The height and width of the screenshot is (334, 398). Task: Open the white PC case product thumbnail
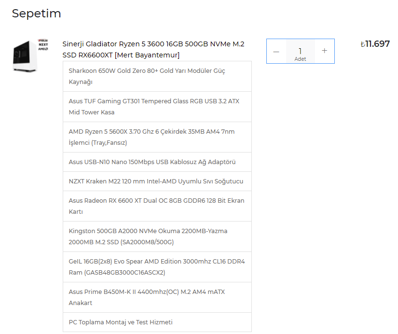30,56
